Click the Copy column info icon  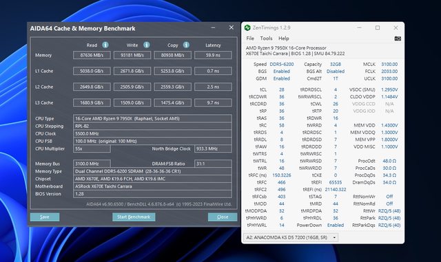coord(186,45)
